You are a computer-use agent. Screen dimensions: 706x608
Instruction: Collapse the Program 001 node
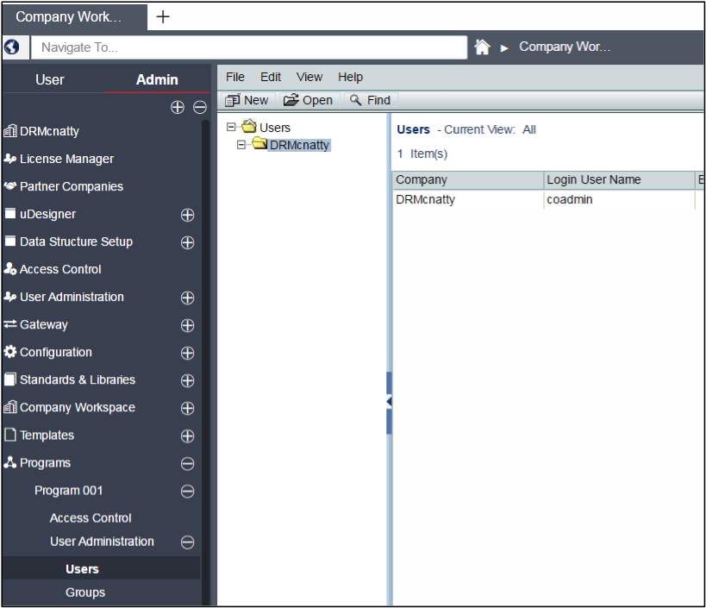tap(187, 491)
